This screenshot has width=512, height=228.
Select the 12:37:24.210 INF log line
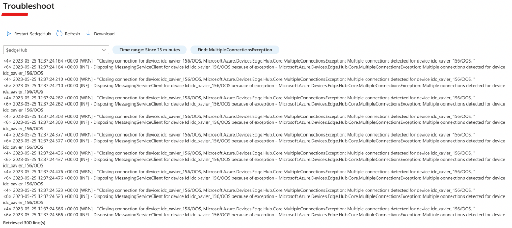coord(254,88)
